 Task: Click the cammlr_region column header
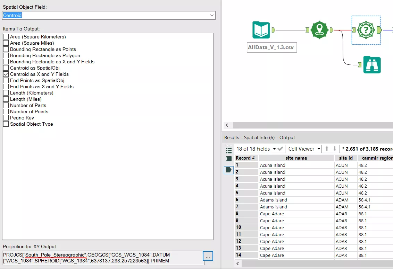[x=375, y=158]
